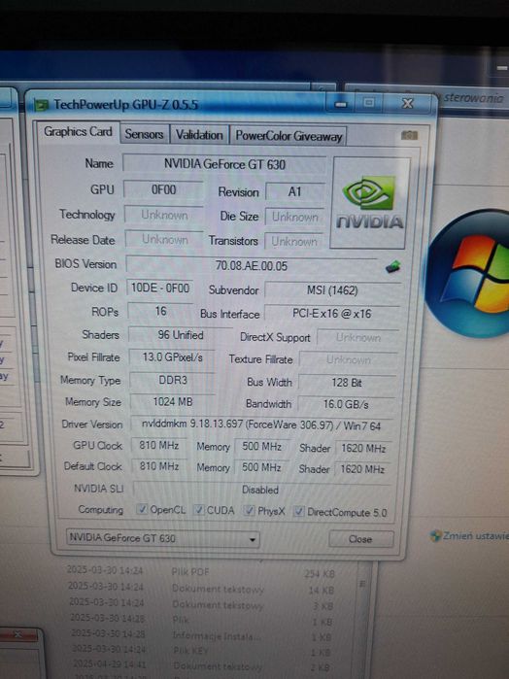509x679 pixels.
Task: Toggle the CUDA checkbox
Action: [x=198, y=510]
